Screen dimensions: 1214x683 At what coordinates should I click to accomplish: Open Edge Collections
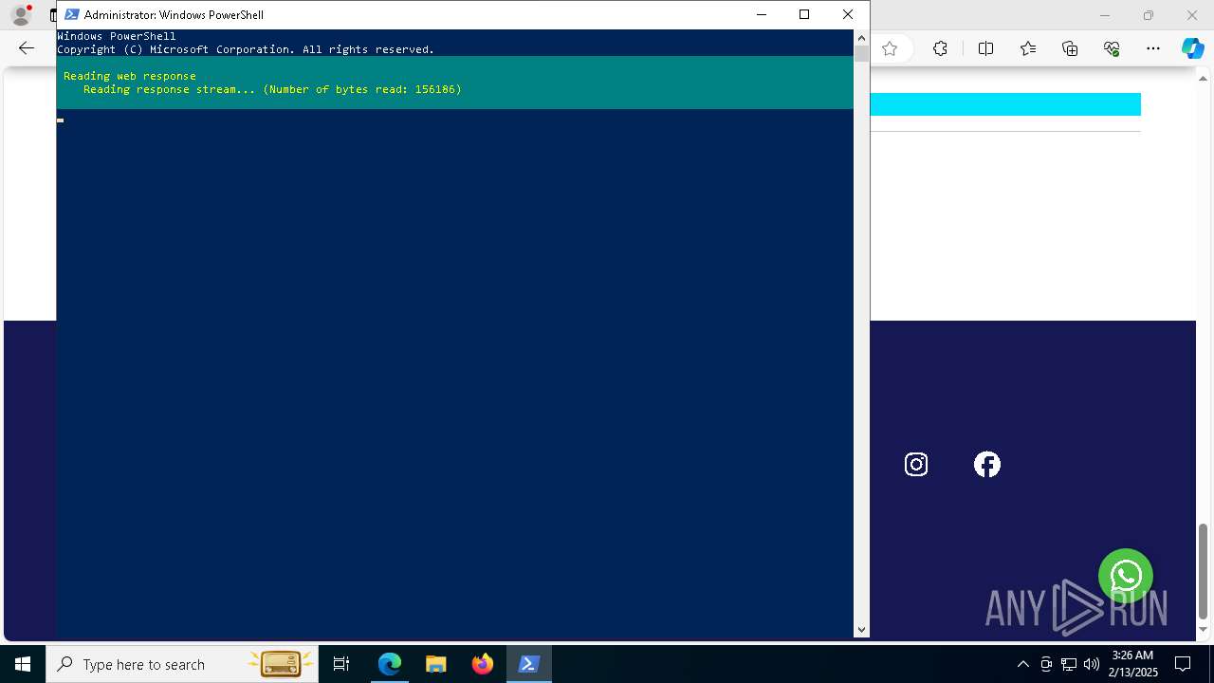1070,48
